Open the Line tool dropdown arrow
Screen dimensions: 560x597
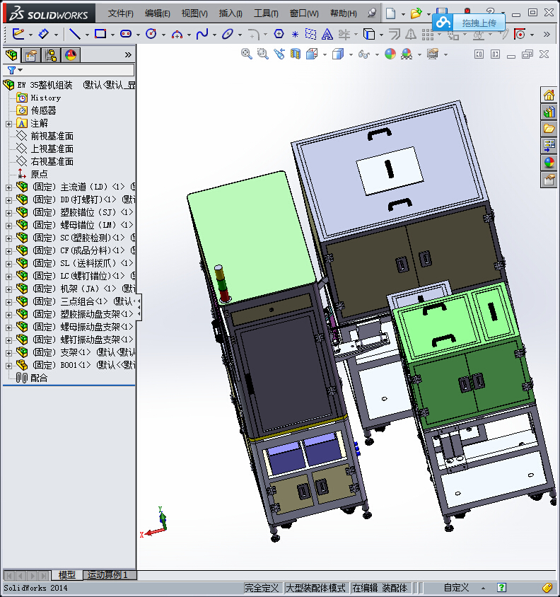click(87, 35)
